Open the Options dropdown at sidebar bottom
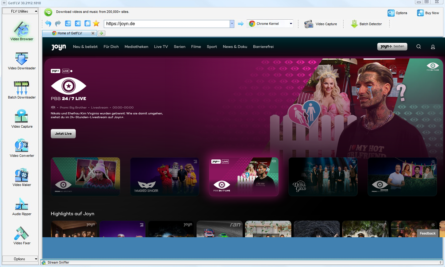445x267 pixels. [x=20, y=259]
